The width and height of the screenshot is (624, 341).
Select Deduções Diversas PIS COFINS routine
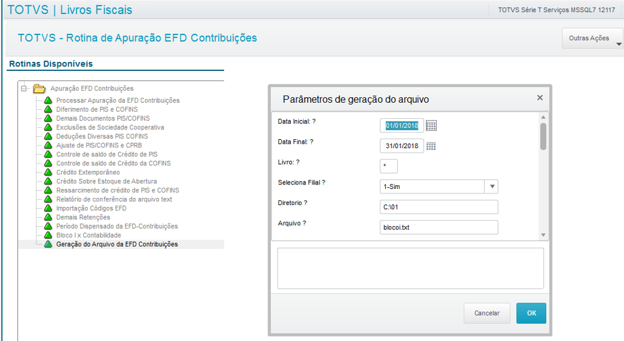pyautogui.click(x=102, y=136)
